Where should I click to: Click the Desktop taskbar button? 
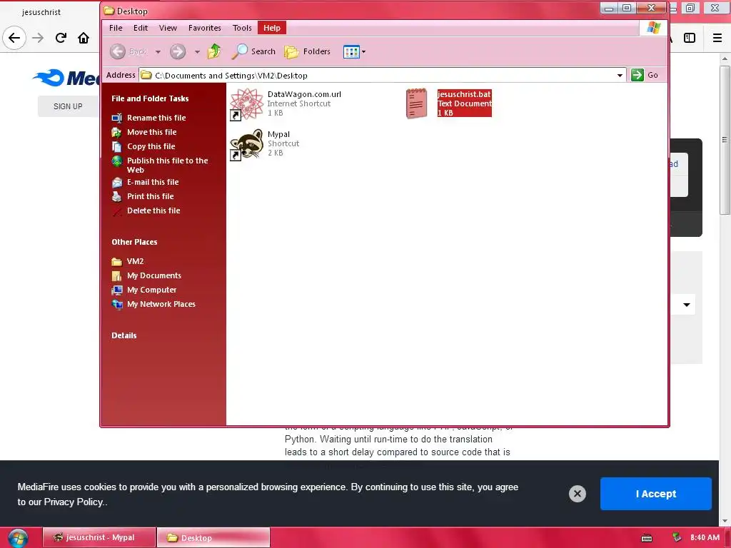(x=213, y=537)
